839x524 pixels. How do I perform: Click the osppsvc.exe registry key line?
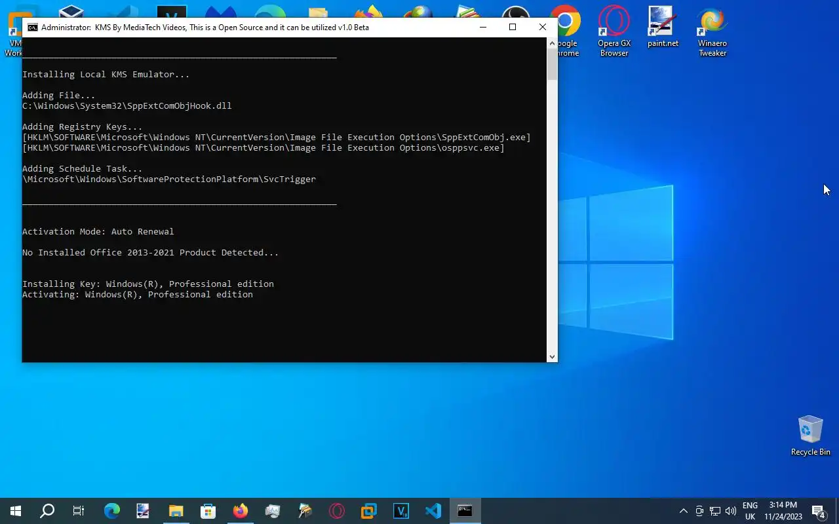(263, 148)
